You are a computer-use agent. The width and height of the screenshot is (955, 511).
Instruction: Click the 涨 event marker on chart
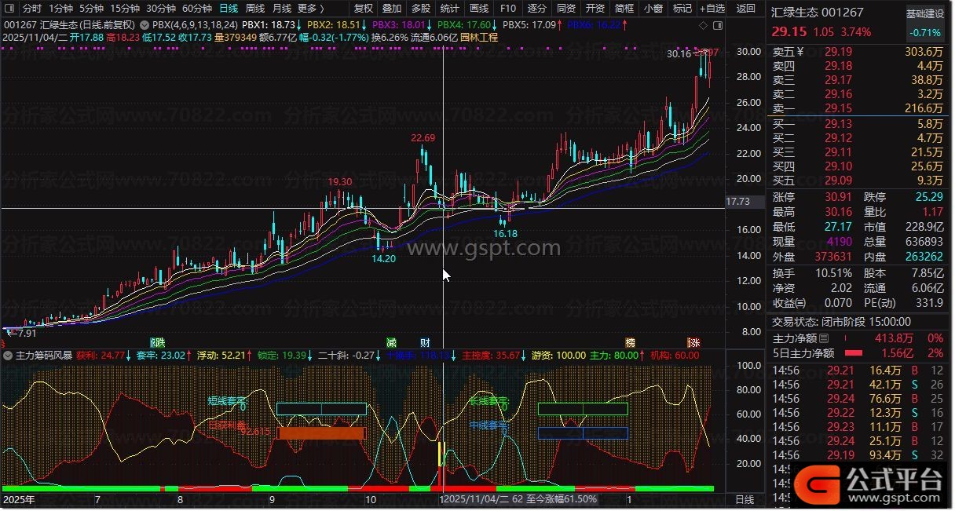pos(693,342)
